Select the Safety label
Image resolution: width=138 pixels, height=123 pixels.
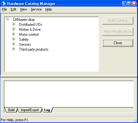[x=24, y=39]
